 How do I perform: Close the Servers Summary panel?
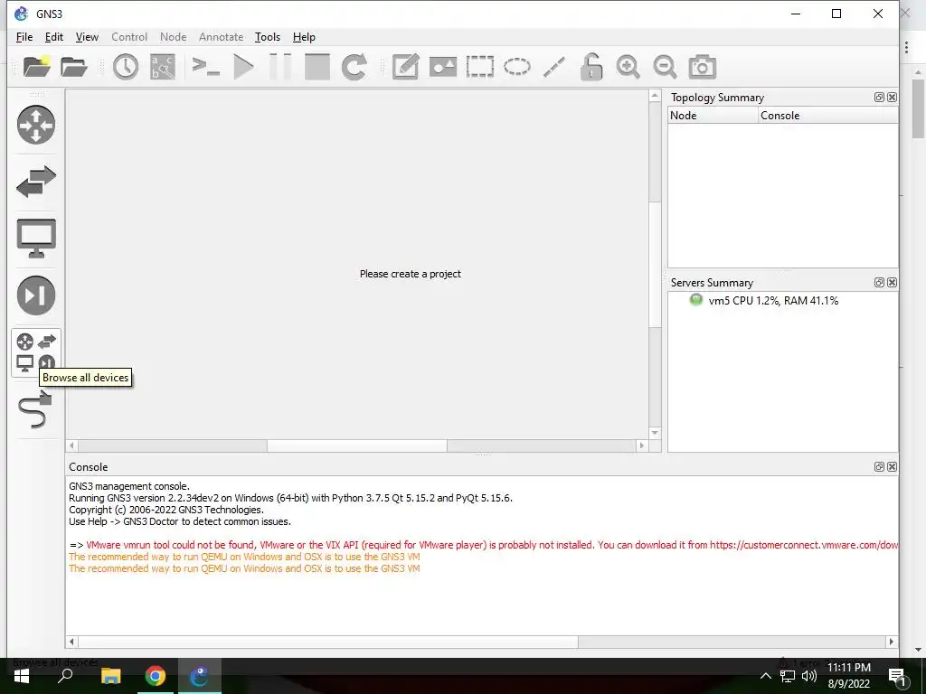coord(892,283)
